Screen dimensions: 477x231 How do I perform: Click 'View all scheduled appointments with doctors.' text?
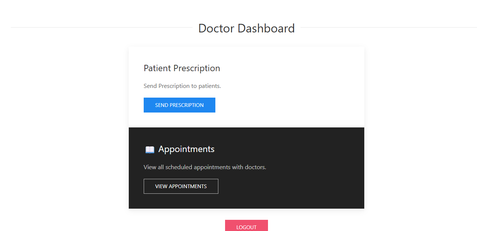(x=205, y=167)
